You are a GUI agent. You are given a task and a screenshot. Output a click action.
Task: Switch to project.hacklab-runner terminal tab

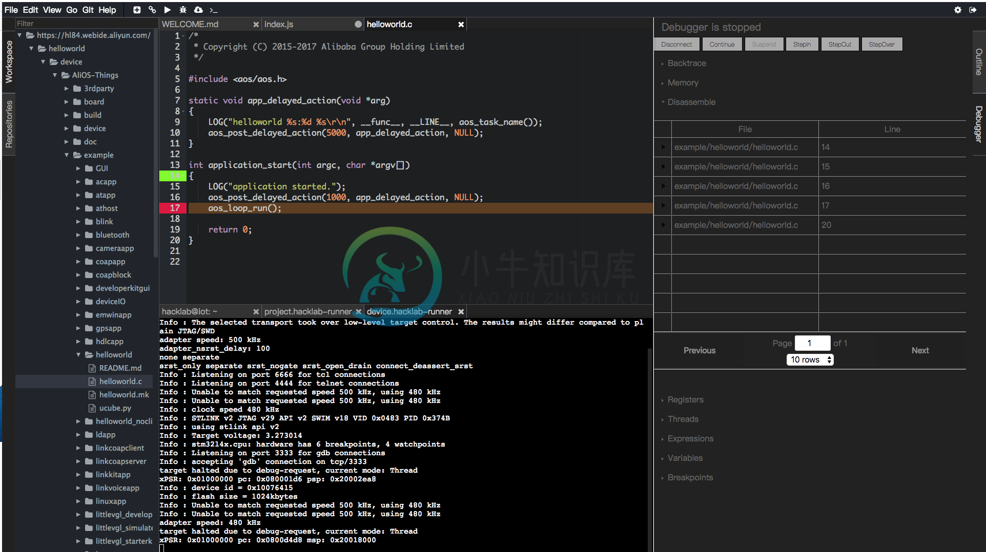tap(308, 312)
